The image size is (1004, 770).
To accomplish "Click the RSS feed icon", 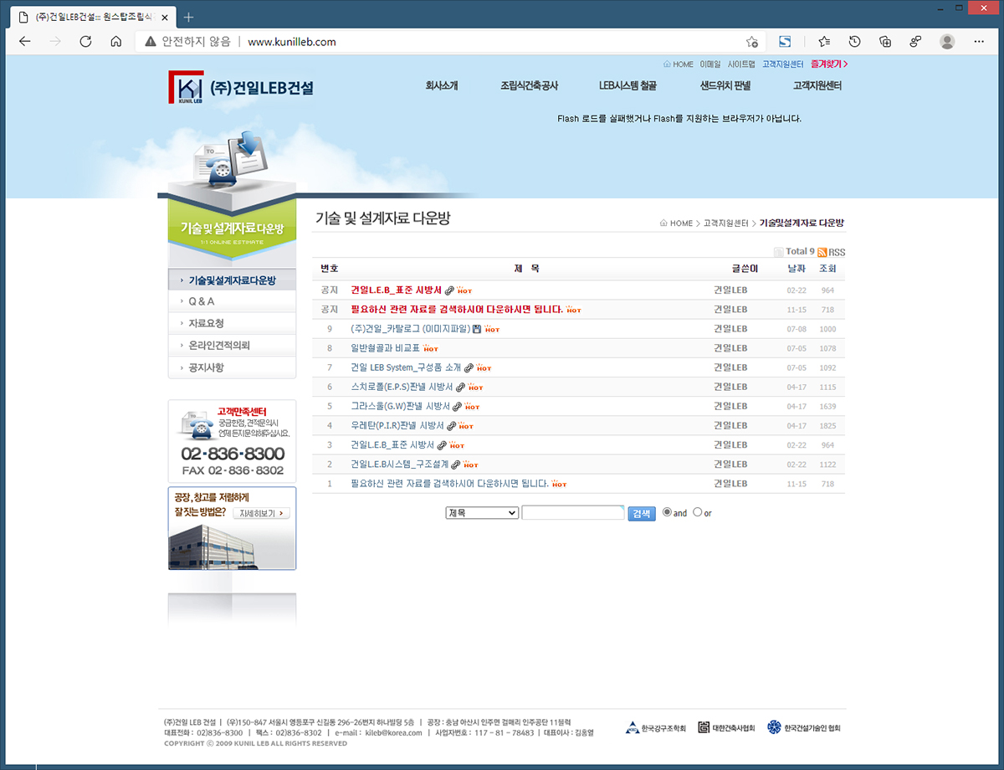I will pyautogui.click(x=822, y=252).
